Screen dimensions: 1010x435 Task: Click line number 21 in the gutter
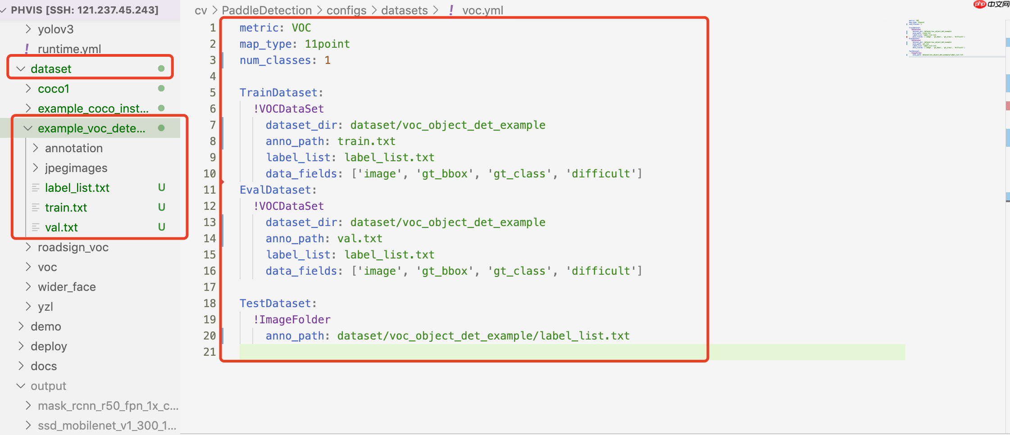pyautogui.click(x=209, y=352)
